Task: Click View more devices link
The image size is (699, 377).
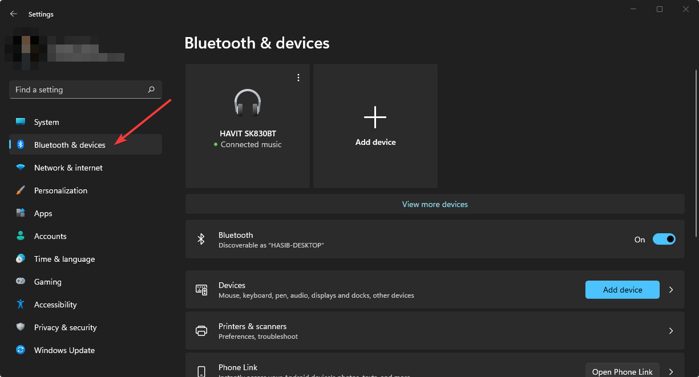Action: click(435, 204)
